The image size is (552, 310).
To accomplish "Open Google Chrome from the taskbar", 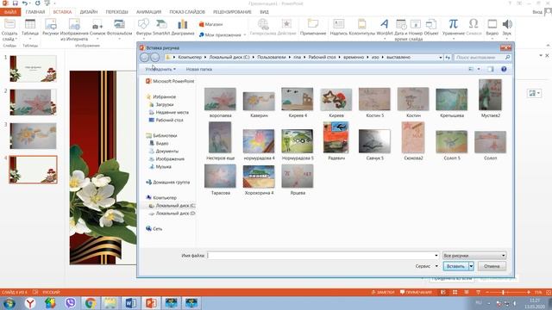I will (91, 303).
